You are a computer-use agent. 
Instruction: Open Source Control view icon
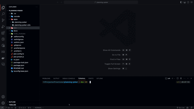3,20
